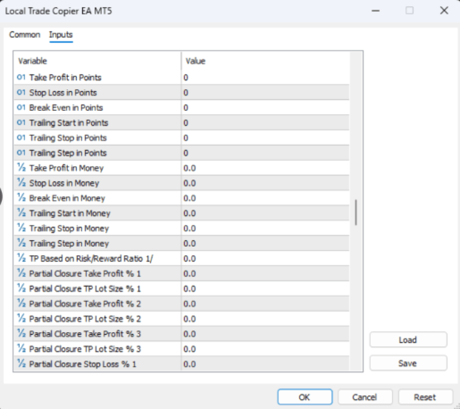
Task: Edit the Stop Loss in Money value
Action: pos(265,183)
